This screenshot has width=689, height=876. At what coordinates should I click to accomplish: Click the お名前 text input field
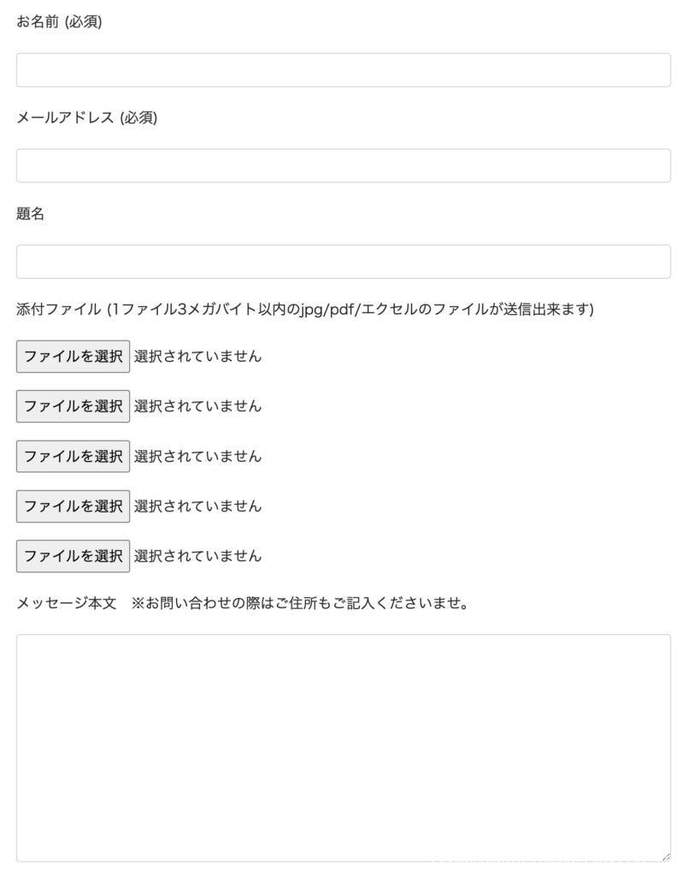[x=343, y=70]
